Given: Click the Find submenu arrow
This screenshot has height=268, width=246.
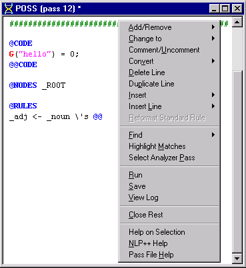Looking at the screenshot, I should 213,134.
